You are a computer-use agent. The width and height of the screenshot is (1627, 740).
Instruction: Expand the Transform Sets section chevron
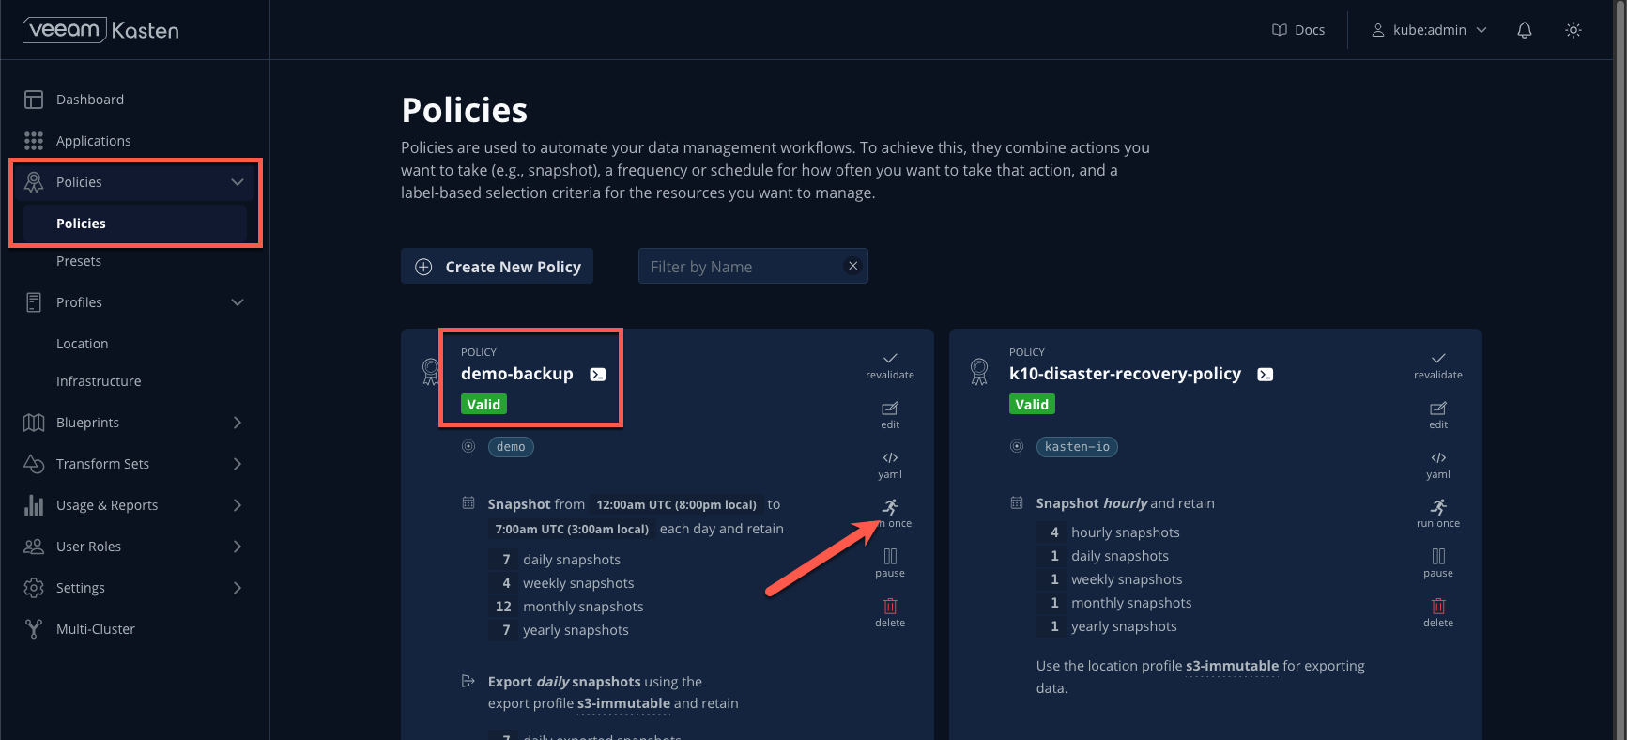tap(238, 464)
